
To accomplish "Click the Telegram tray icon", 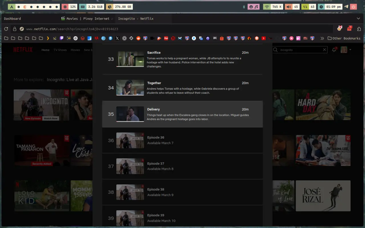I will click(x=346, y=7).
